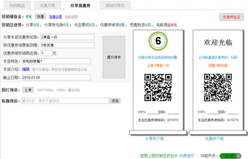Switch to the 抢购商品 tab
The width and height of the screenshot is (248, 159).
17,5
